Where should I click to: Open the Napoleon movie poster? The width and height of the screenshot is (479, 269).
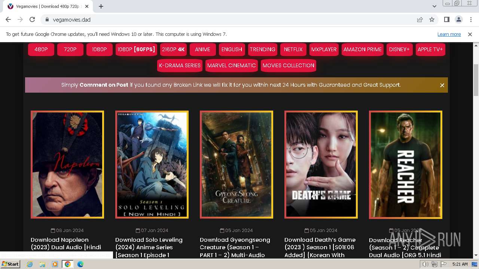67,164
